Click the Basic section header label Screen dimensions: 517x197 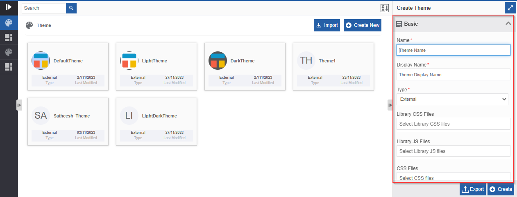click(x=411, y=24)
